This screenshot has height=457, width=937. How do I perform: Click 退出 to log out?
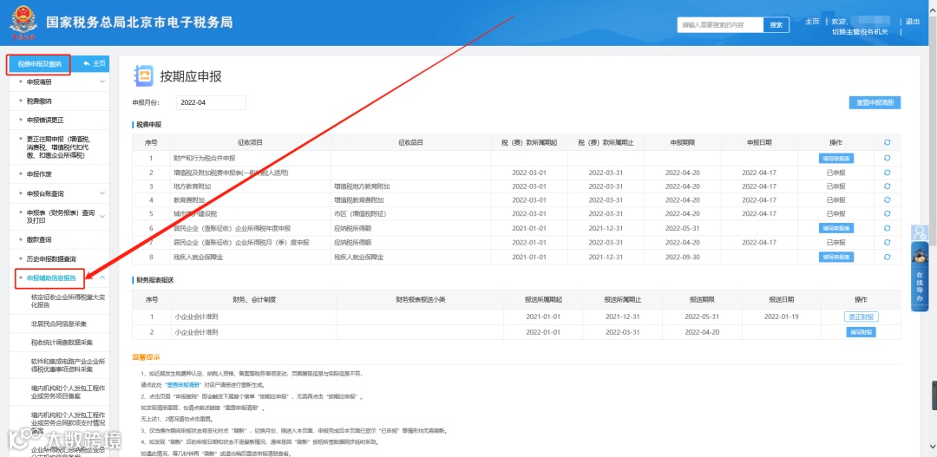coord(913,22)
